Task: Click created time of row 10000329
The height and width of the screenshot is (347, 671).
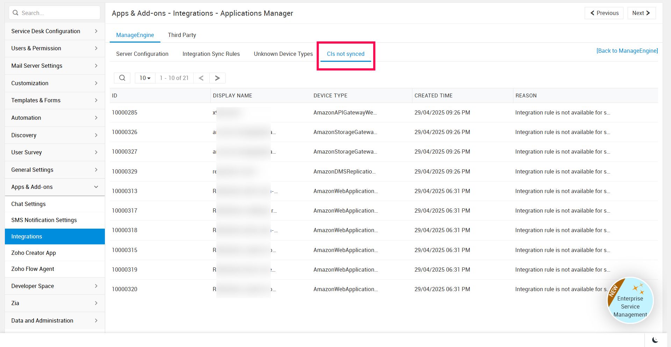Action: tap(442, 171)
